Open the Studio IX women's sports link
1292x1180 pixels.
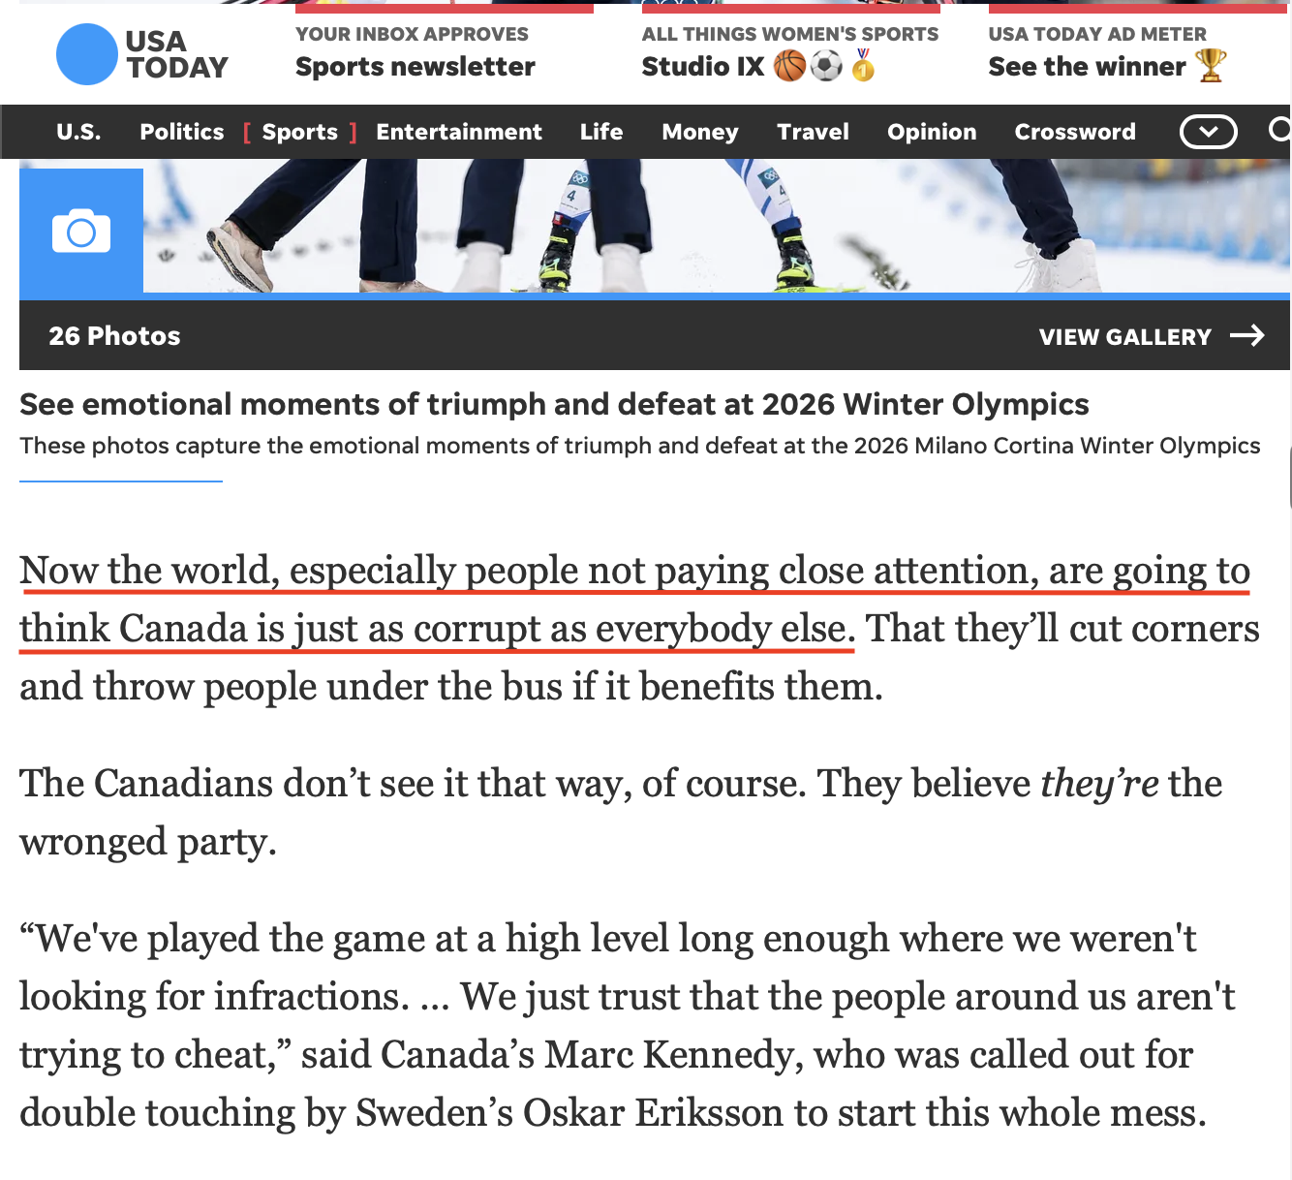(703, 66)
